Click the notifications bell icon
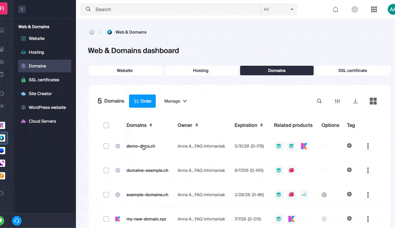 coord(335,10)
